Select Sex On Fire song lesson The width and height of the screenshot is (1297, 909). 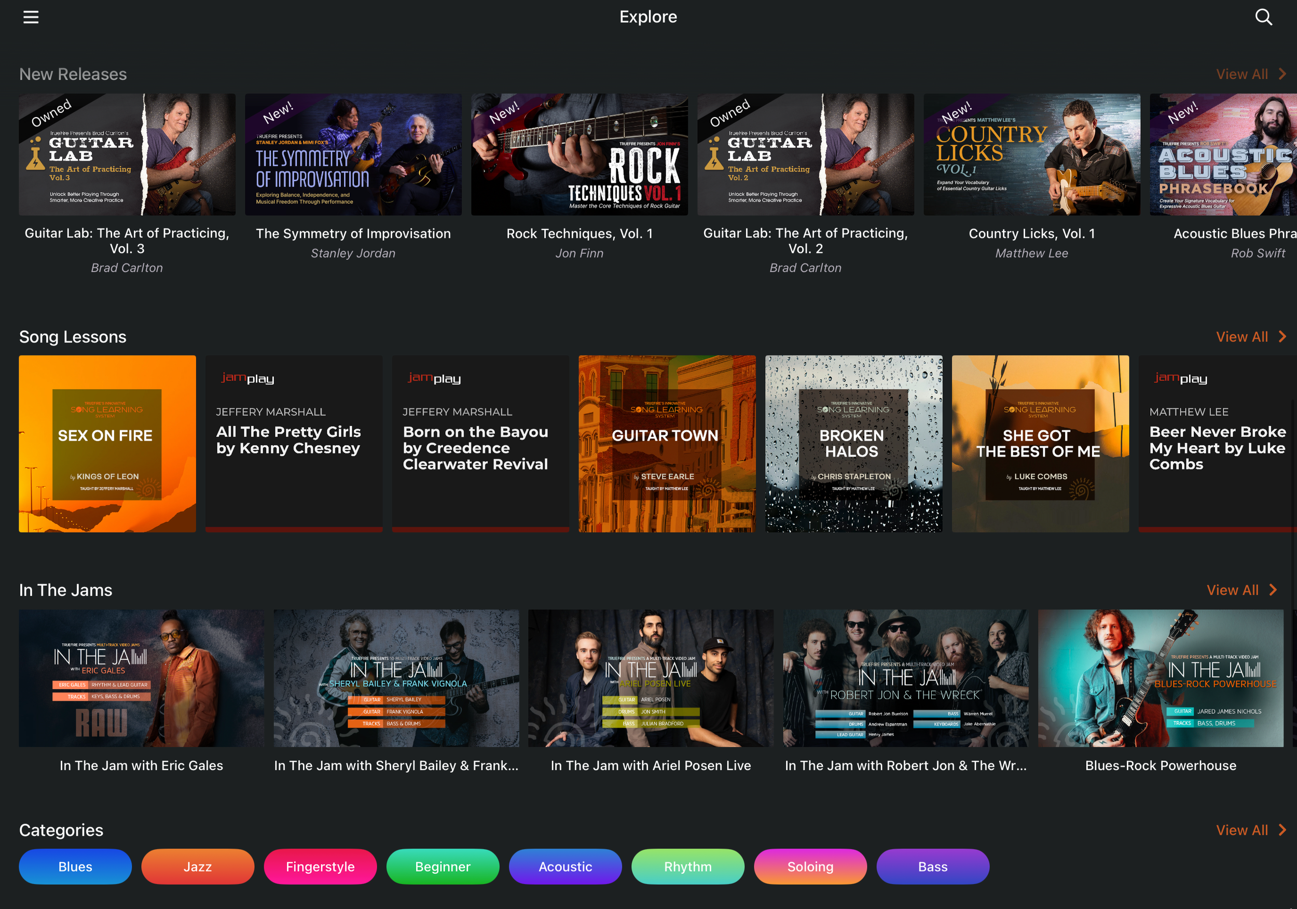pyautogui.click(x=107, y=444)
